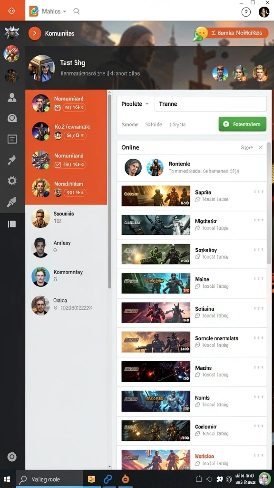This screenshot has height=488, width=274.
Task: Open the yellow notes taskbar icon
Action: tap(91, 479)
